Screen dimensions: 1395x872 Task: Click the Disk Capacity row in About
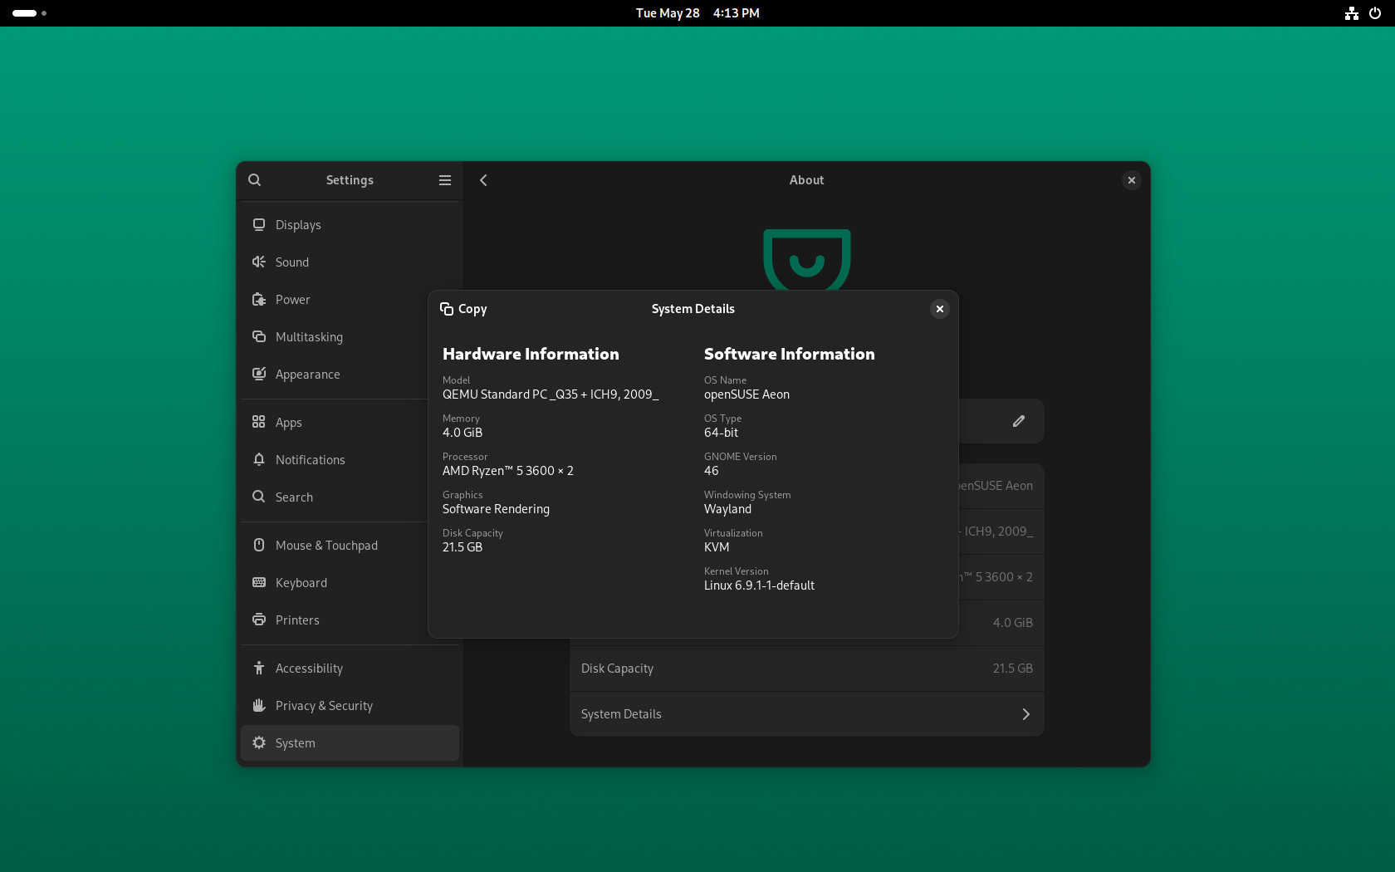[807, 669]
